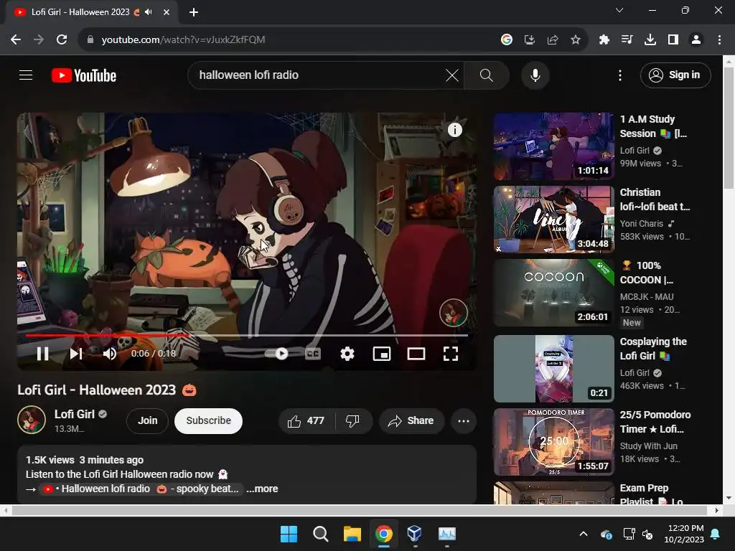Search with your voice microphone
This screenshot has height=551, width=735.
[535, 75]
